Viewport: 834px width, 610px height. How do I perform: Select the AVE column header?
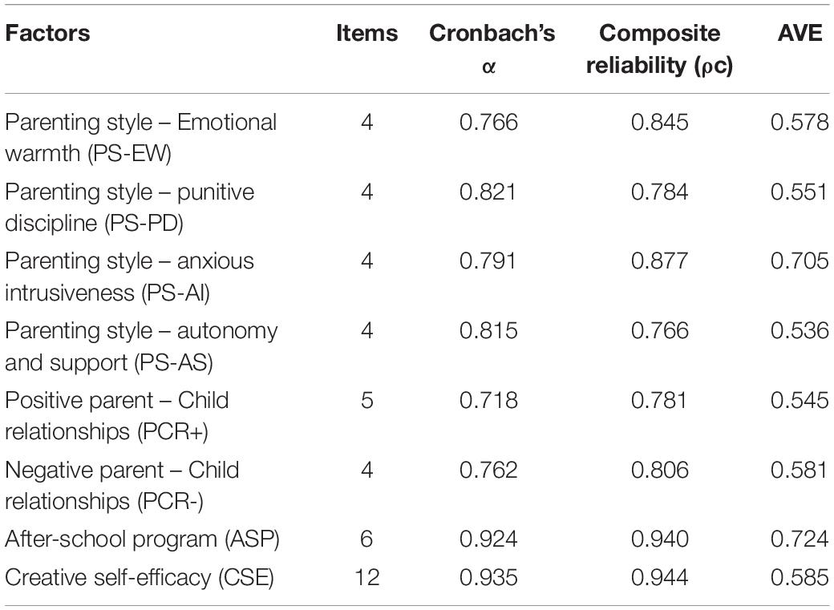click(x=800, y=33)
